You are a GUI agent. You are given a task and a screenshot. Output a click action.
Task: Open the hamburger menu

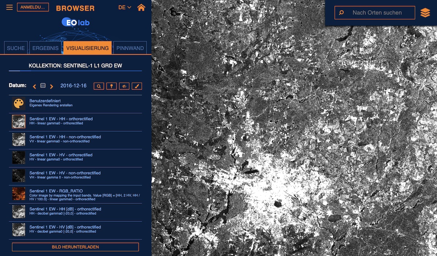click(x=9, y=7)
